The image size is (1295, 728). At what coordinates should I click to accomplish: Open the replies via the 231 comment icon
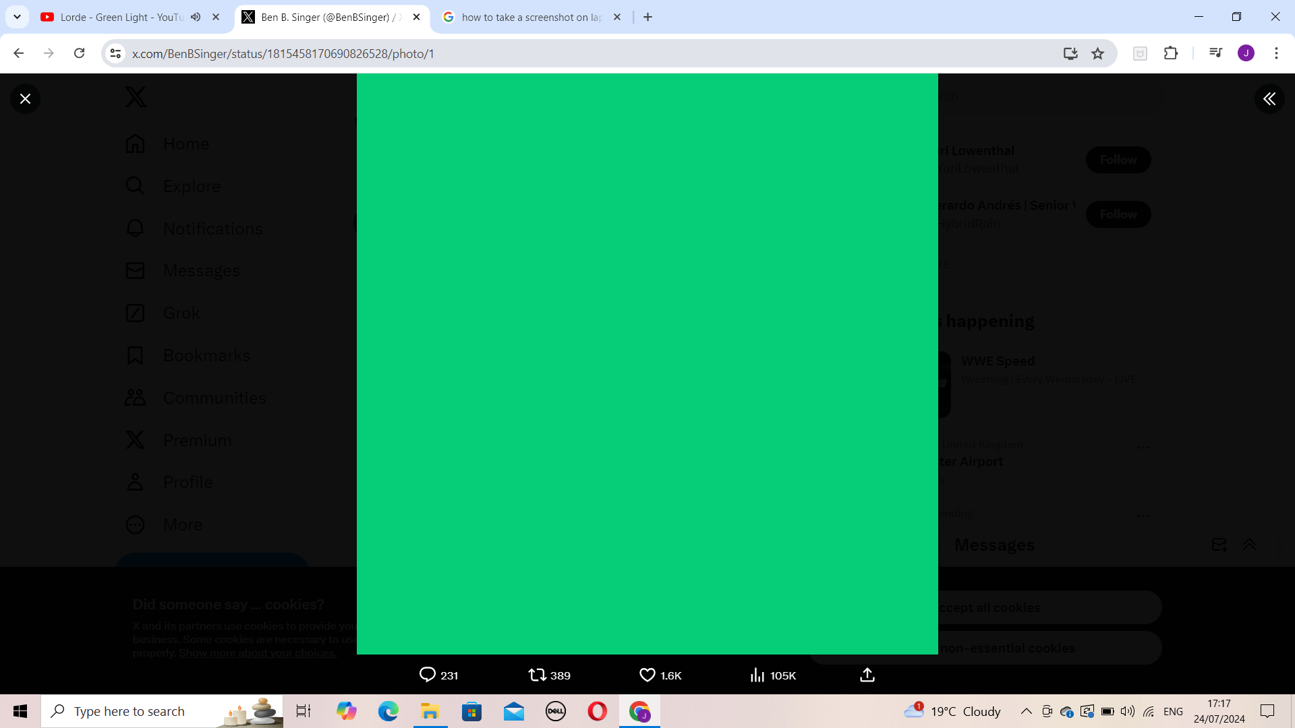click(438, 675)
